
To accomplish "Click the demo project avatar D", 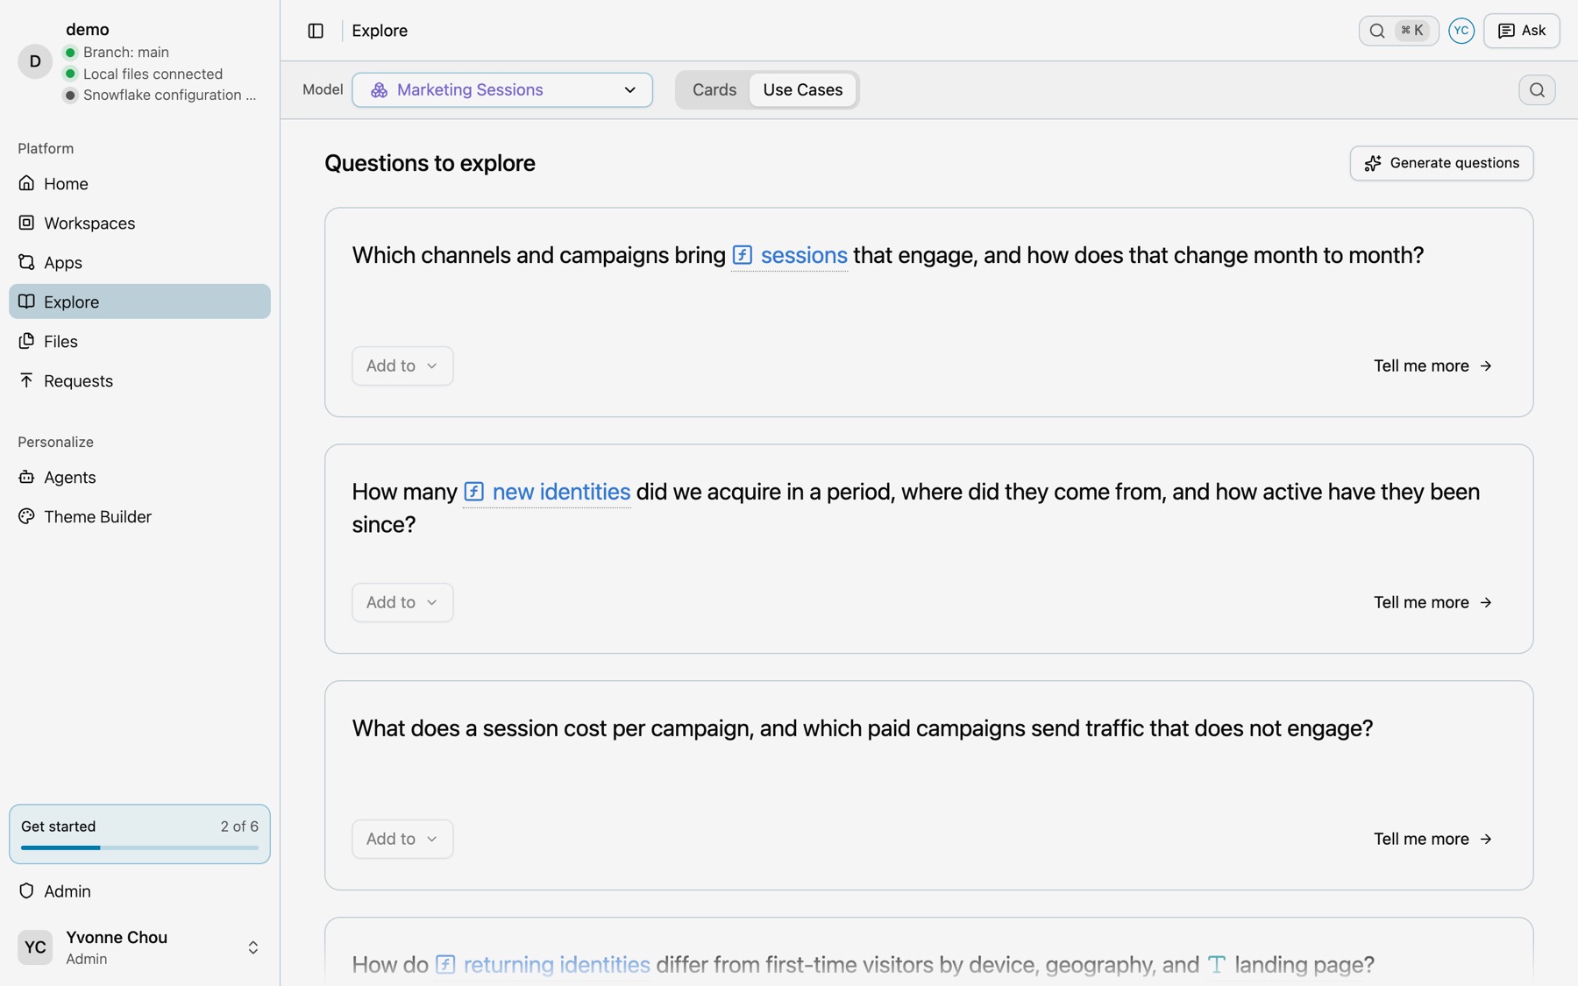I will [x=35, y=61].
